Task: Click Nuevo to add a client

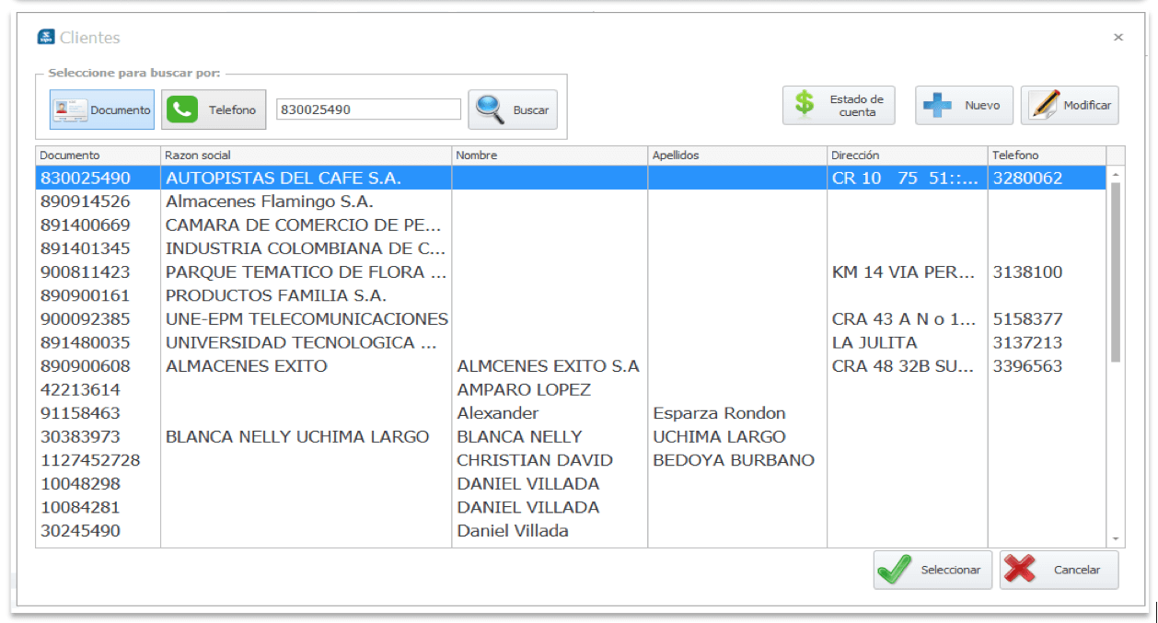Action: point(964,105)
